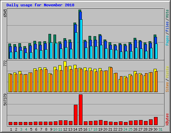
Task: Click the day 22 label on x-axis
Action: (115, 129)
